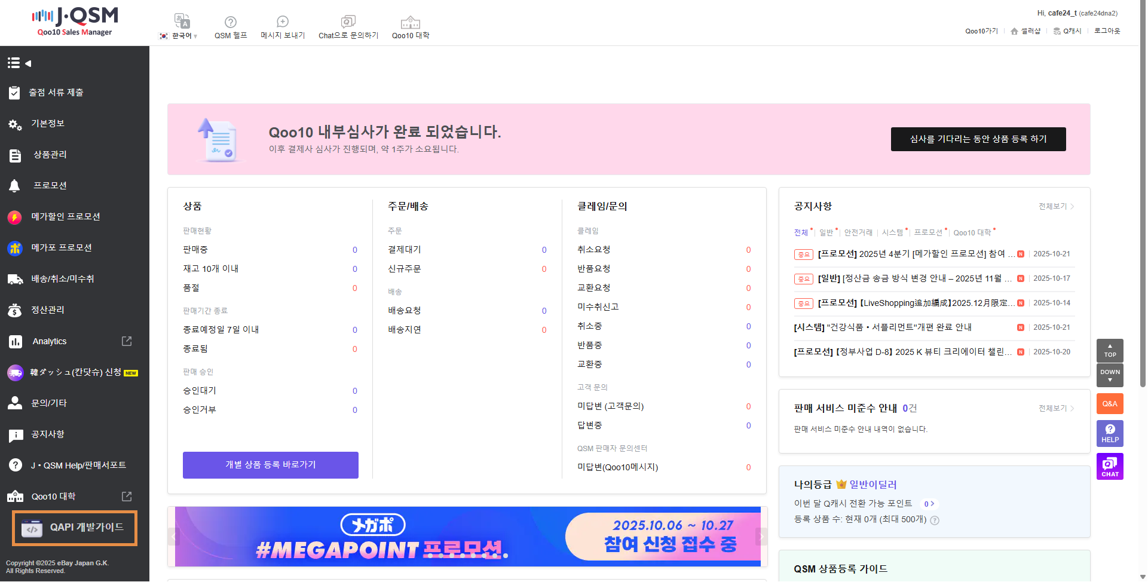Jump to page TOP button
This screenshot has width=1148, height=582.
(1110, 351)
